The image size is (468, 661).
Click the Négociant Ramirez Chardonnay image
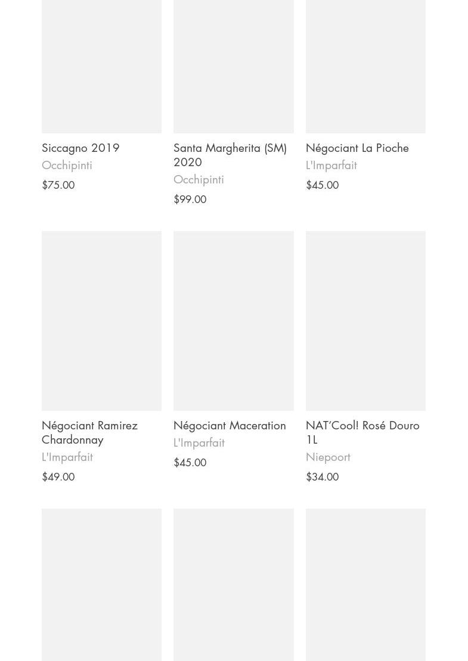point(101,320)
